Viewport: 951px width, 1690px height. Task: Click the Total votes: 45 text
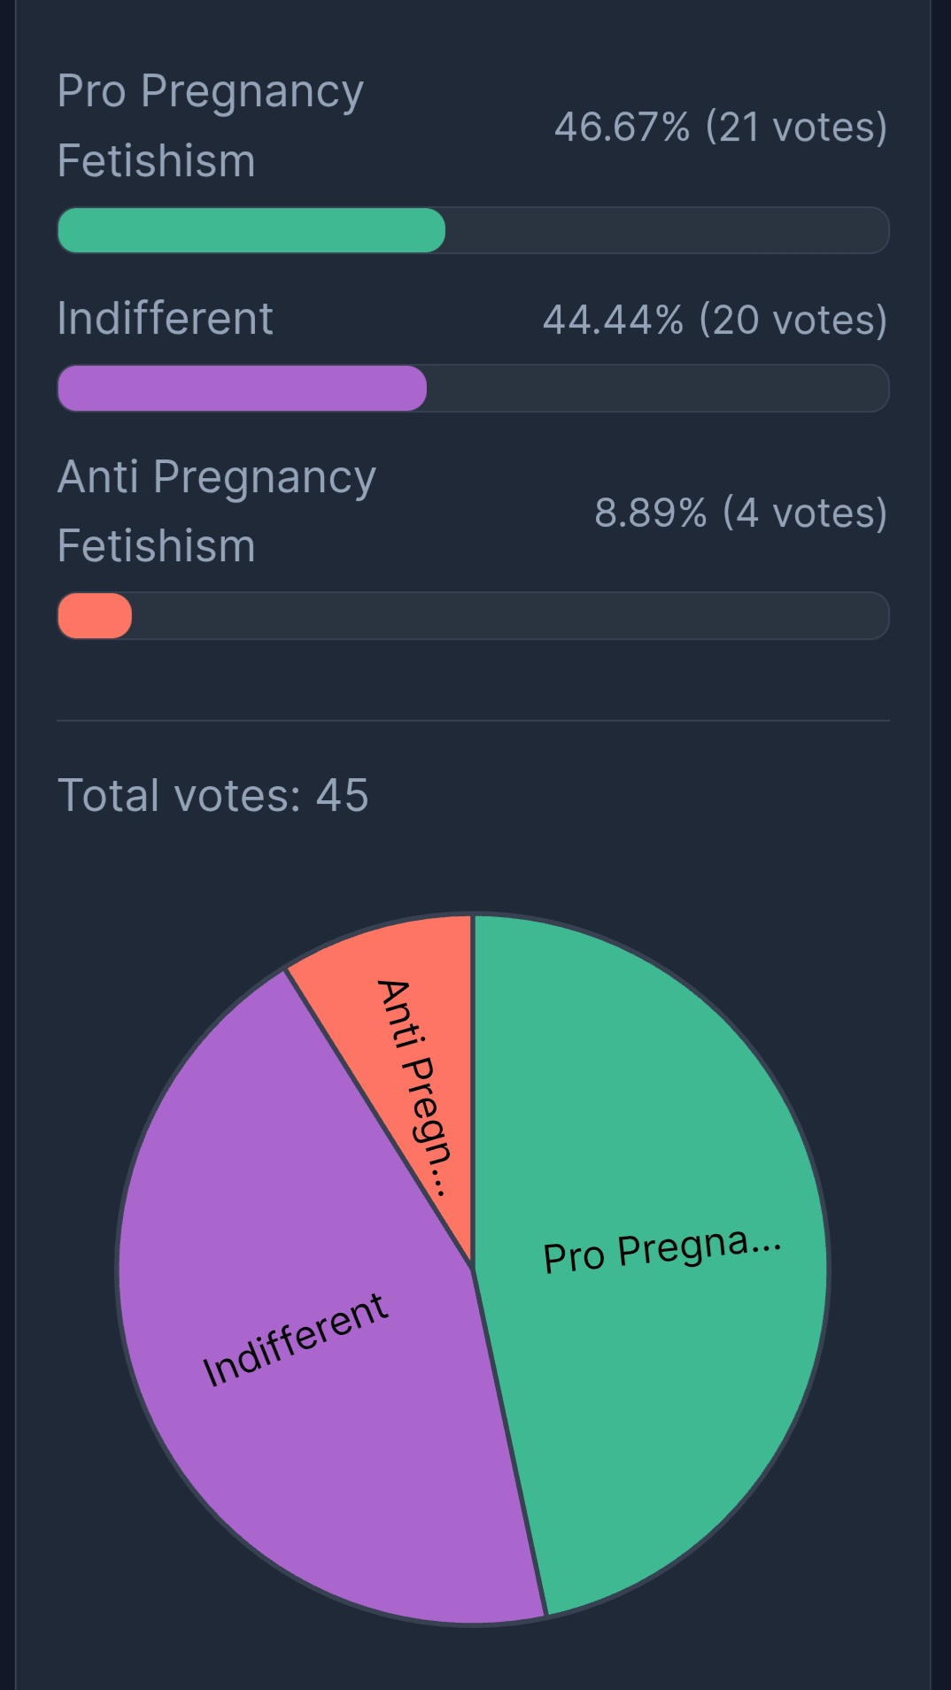[213, 795]
